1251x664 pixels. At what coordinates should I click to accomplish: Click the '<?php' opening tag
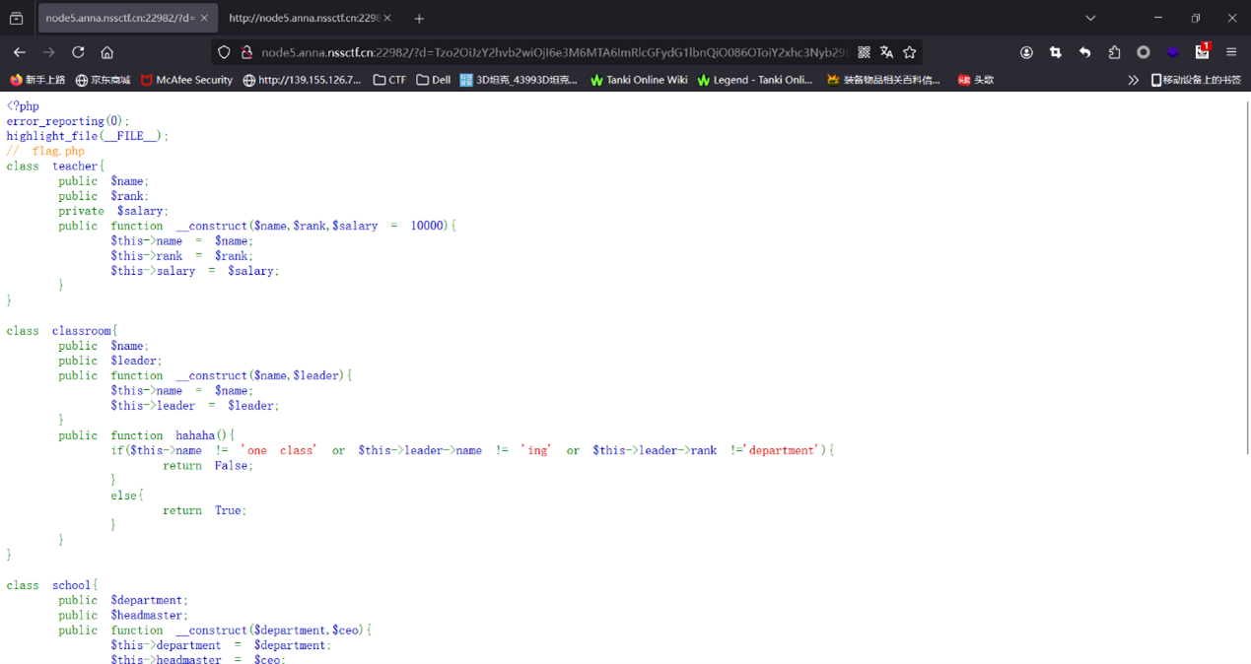tap(23, 106)
